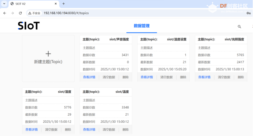Viewport: 253px width, 136px height.
Task: Click the SIoT logo
Action: (x=29, y=26)
